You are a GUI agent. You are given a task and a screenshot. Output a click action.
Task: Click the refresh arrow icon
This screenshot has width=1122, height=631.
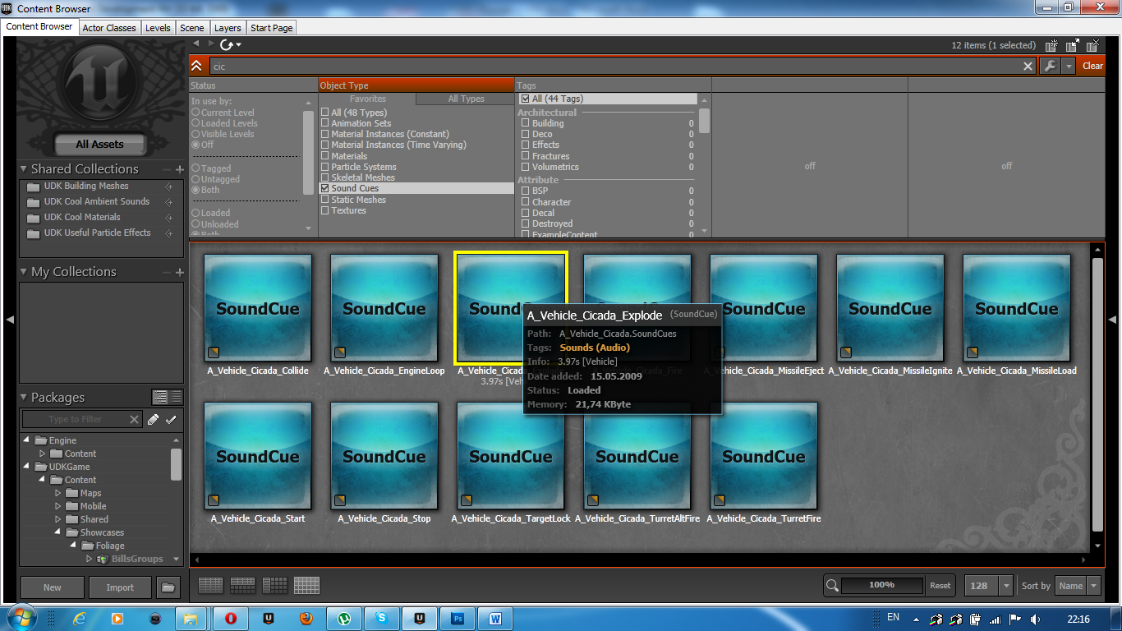point(227,44)
